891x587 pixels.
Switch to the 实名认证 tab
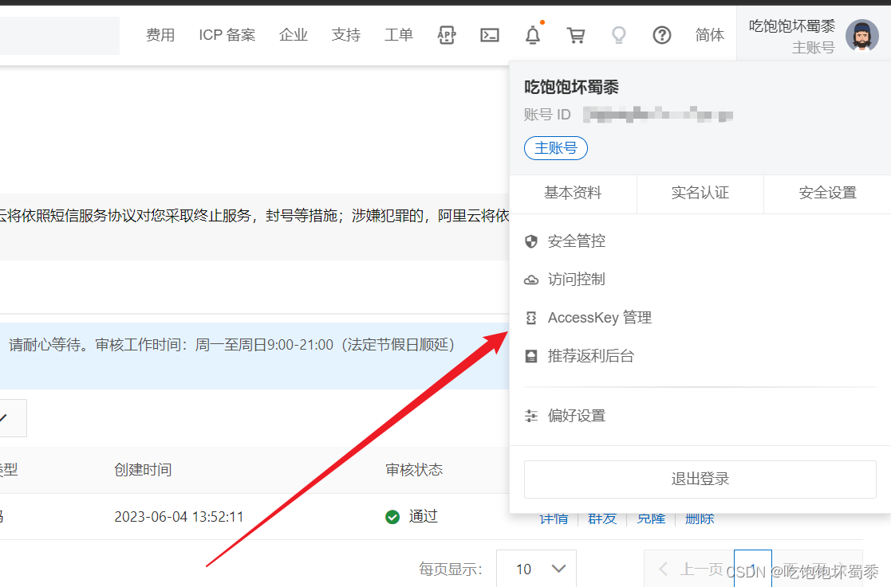point(700,193)
